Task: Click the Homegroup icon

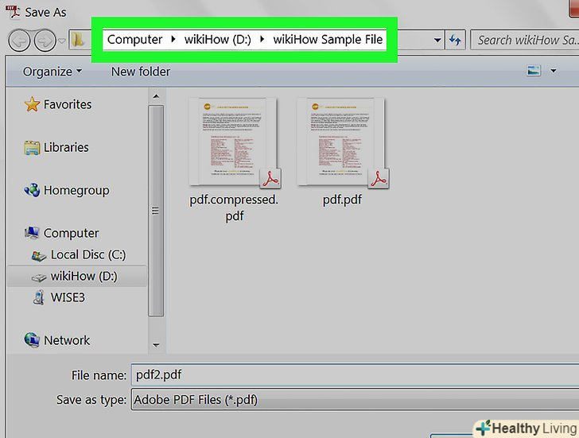Action: [32, 190]
